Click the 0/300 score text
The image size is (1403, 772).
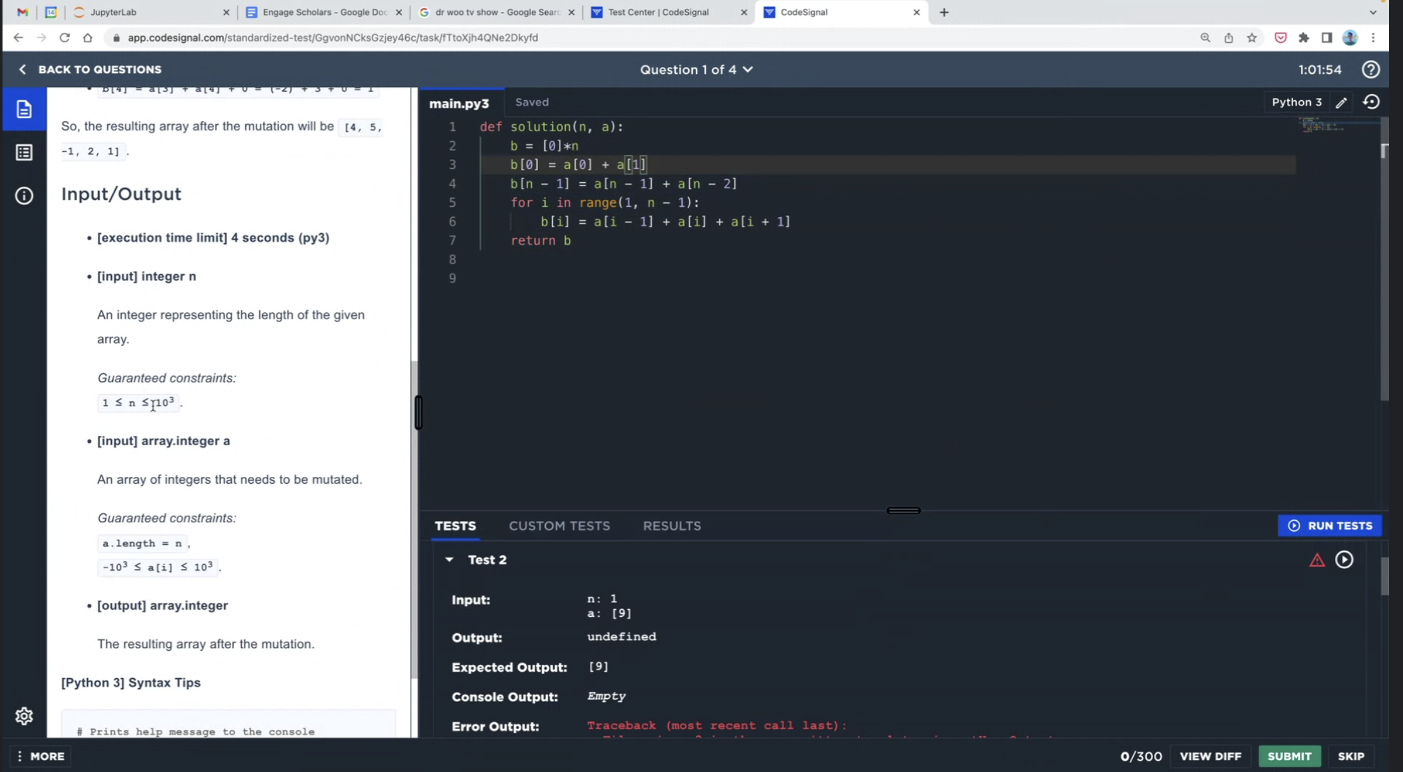[x=1141, y=756]
